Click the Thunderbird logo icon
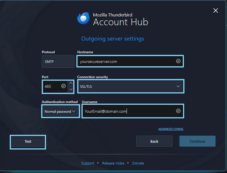Screen dimensions: 227x173 pyautogui.click(x=83, y=18)
